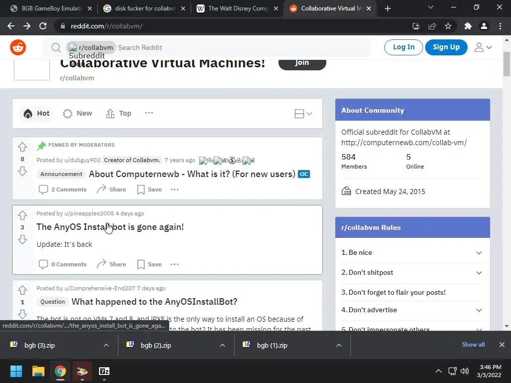Share the pinned About Computernewb post
The height and width of the screenshot is (383, 511).
pos(111,190)
